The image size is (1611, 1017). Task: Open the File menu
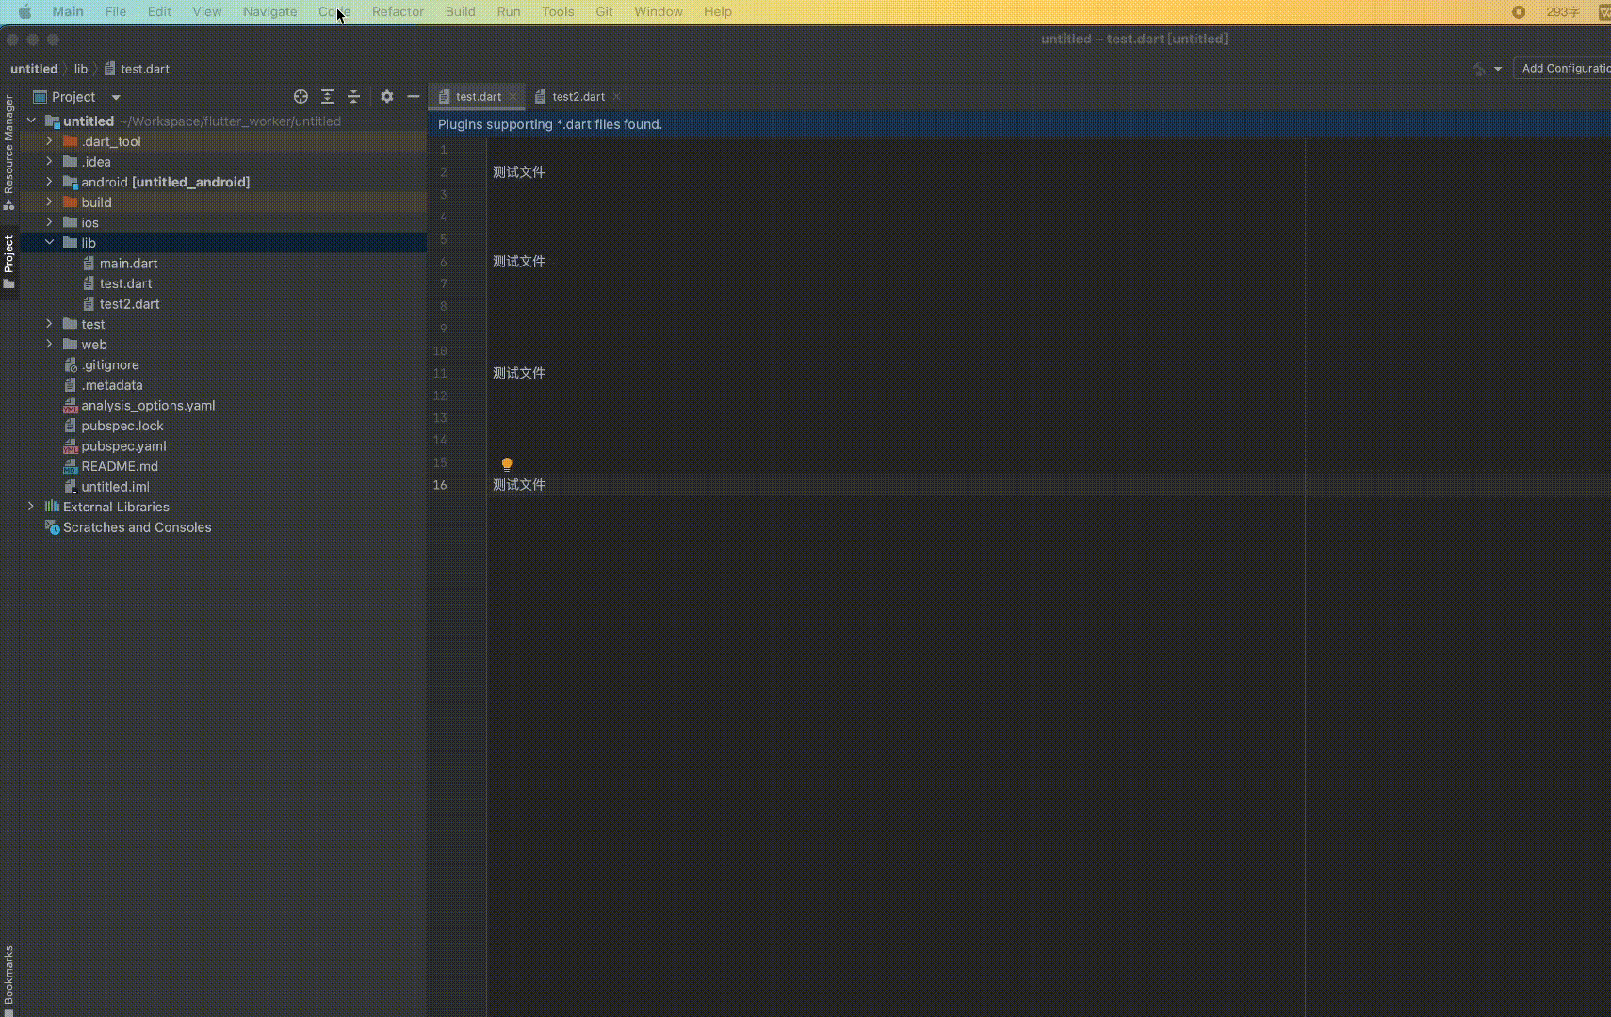pyautogui.click(x=116, y=12)
